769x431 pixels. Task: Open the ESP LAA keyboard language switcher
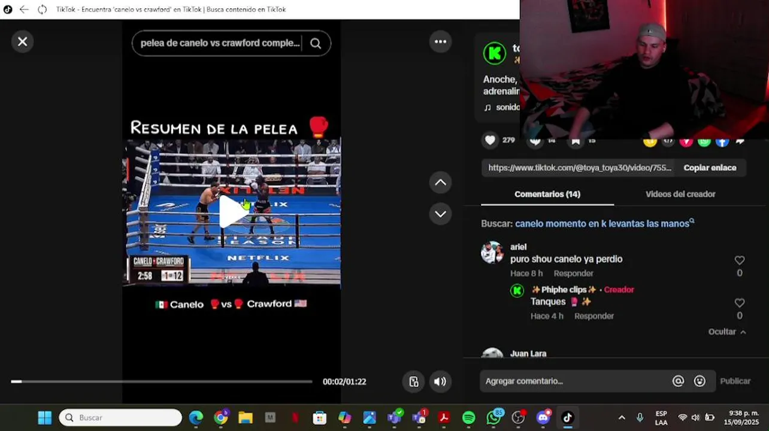click(x=661, y=418)
